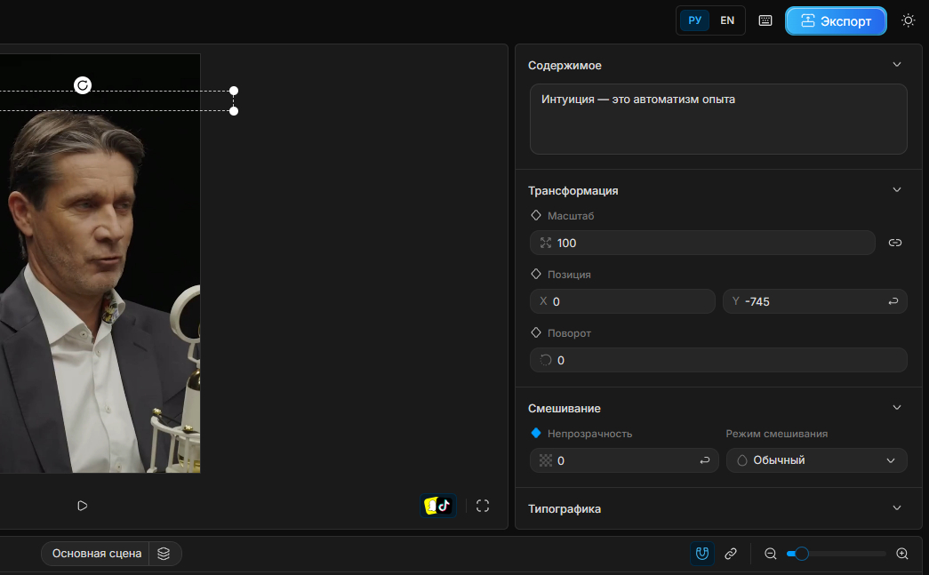Click the rotation input field
The image size is (929, 575).
pos(718,360)
